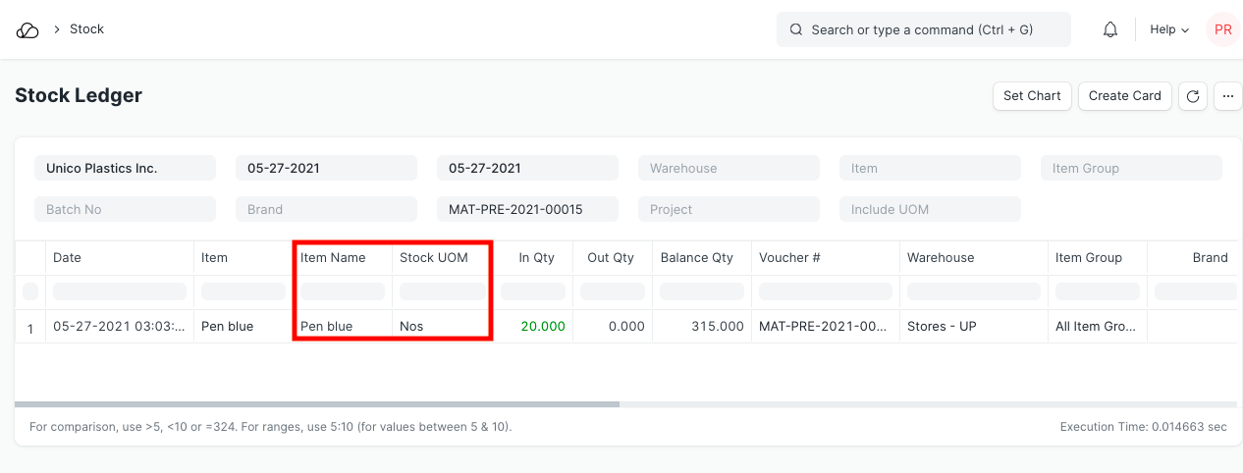Screen dimensions: 1243x473
Task: Toggle the select-all rows checkbox in filter row
Action: click(x=30, y=291)
